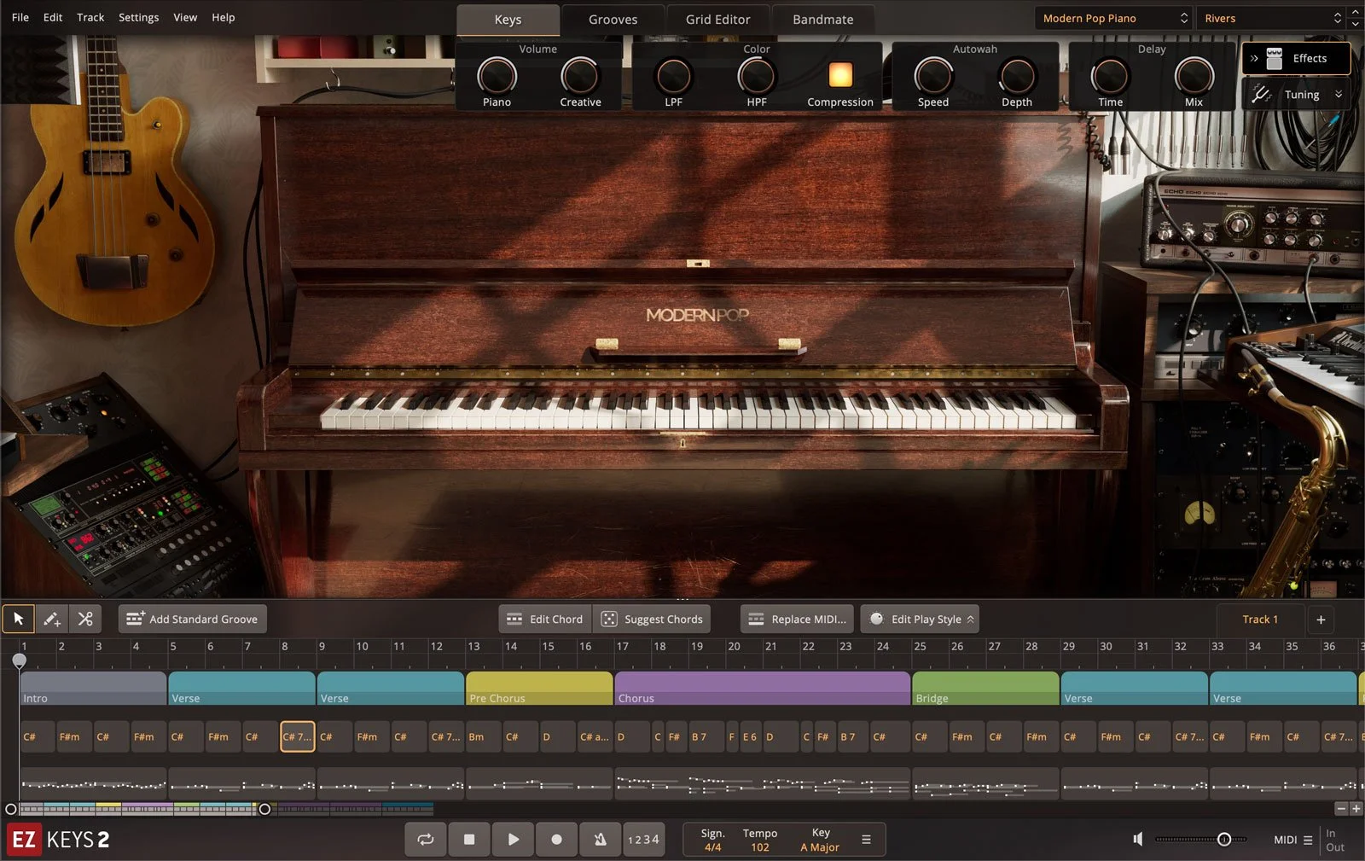Open the View menu
Image resolution: width=1365 pixels, height=861 pixels.
pyautogui.click(x=185, y=17)
